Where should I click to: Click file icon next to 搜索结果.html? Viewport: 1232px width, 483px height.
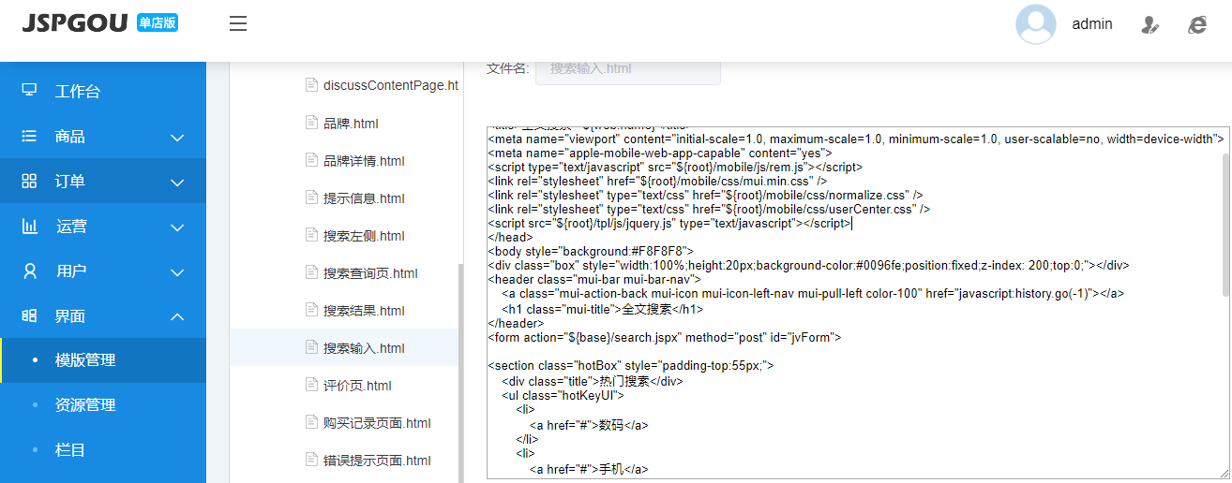(311, 310)
